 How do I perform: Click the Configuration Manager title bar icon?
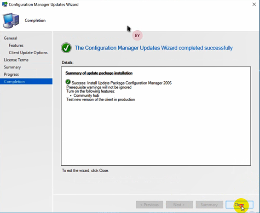5,5
